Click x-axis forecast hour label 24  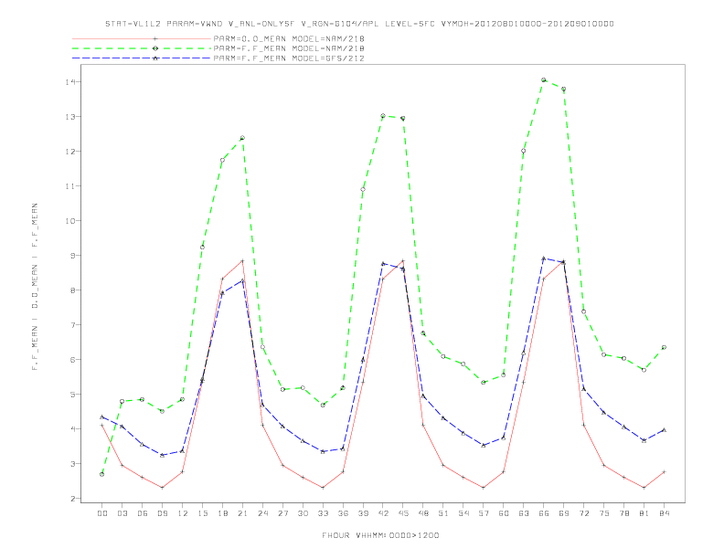262,513
